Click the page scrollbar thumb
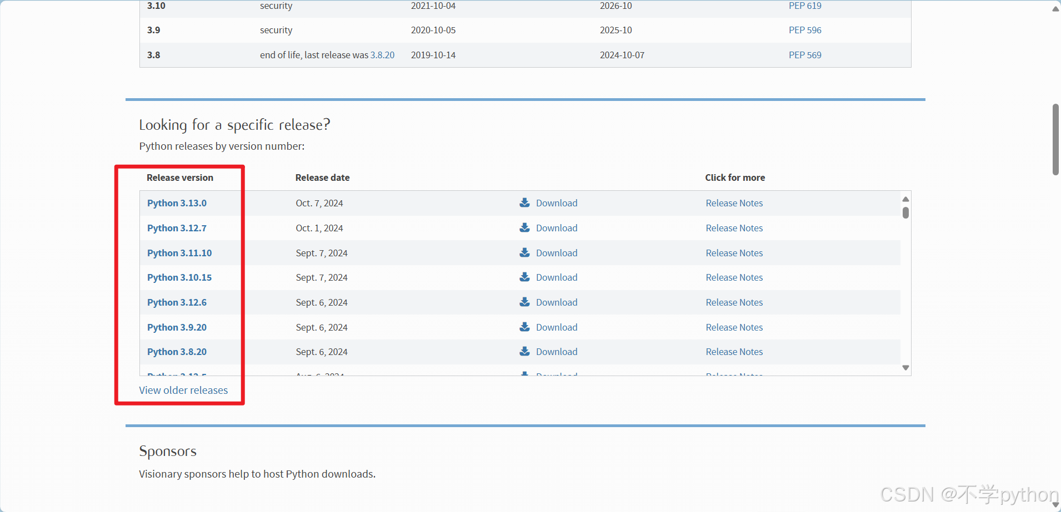 click(x=1055, y=139)
